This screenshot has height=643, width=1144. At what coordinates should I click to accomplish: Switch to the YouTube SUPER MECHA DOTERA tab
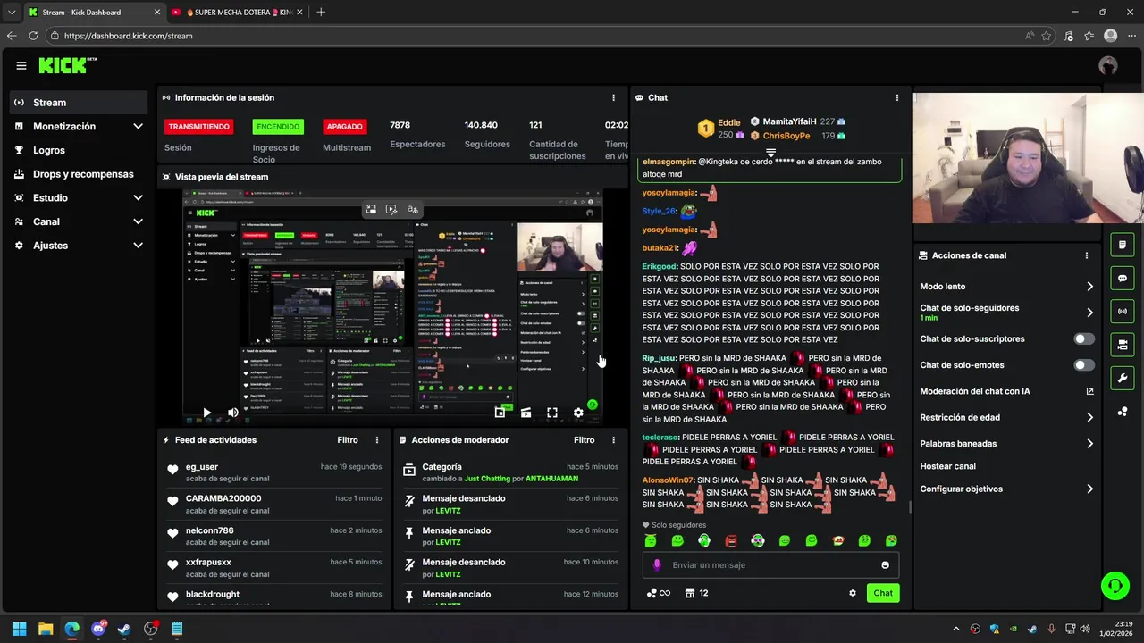235,13
